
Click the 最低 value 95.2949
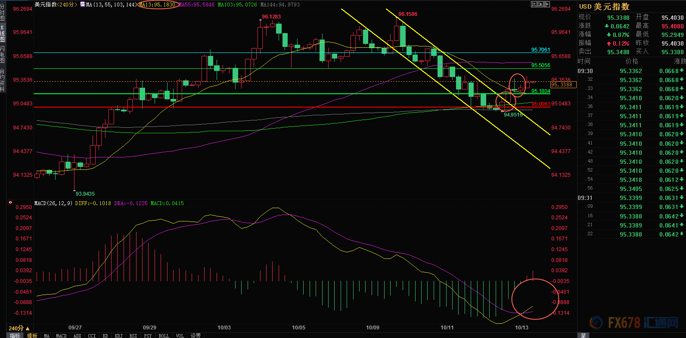click(x=673, y=35)
